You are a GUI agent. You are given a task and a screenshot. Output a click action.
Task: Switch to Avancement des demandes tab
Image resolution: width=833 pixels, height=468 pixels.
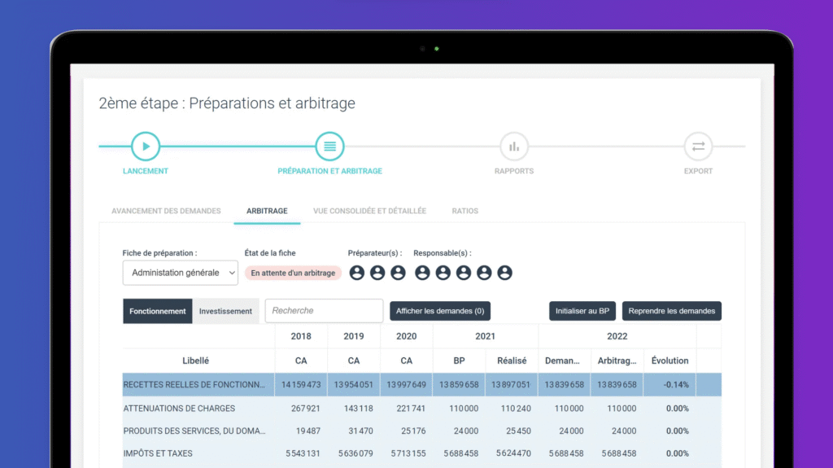click(x=166, y=211)
